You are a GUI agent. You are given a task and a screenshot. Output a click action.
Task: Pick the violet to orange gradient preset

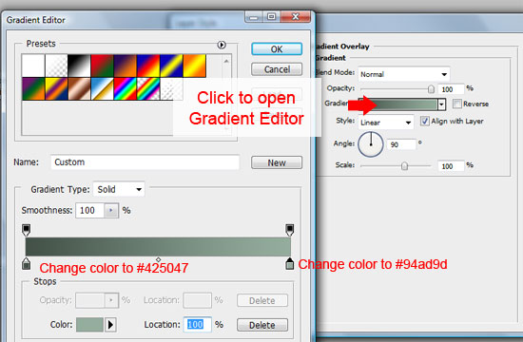click(126, 66)
